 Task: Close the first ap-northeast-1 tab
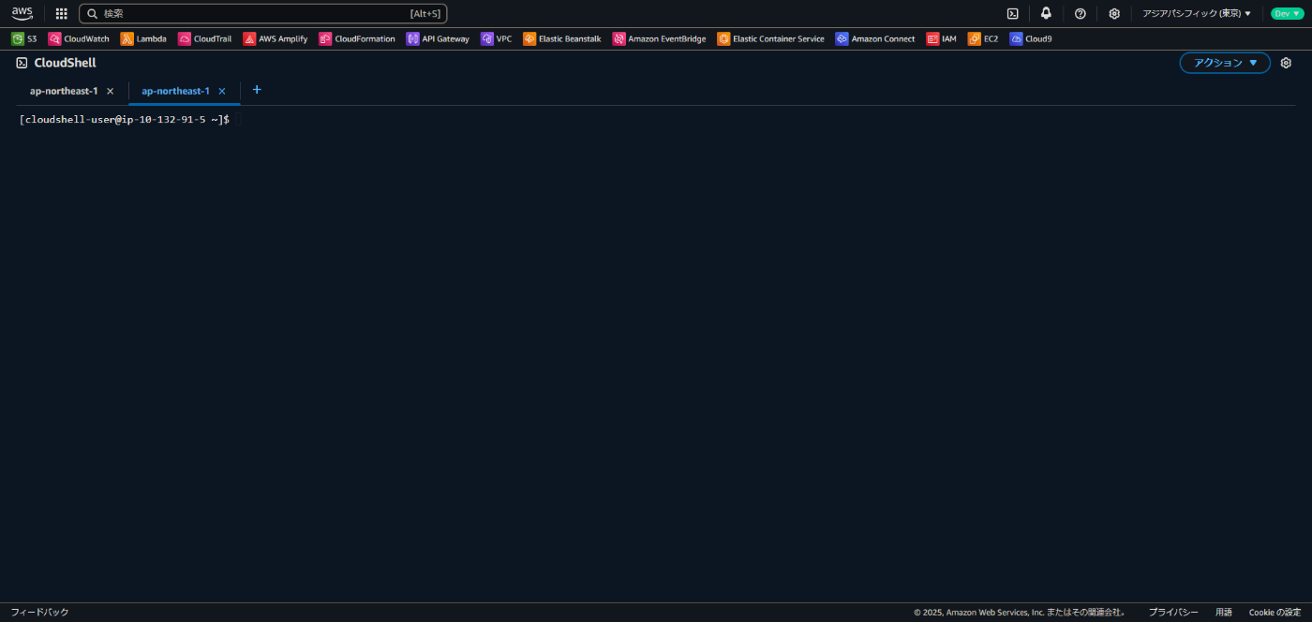(x=110, y=91)
